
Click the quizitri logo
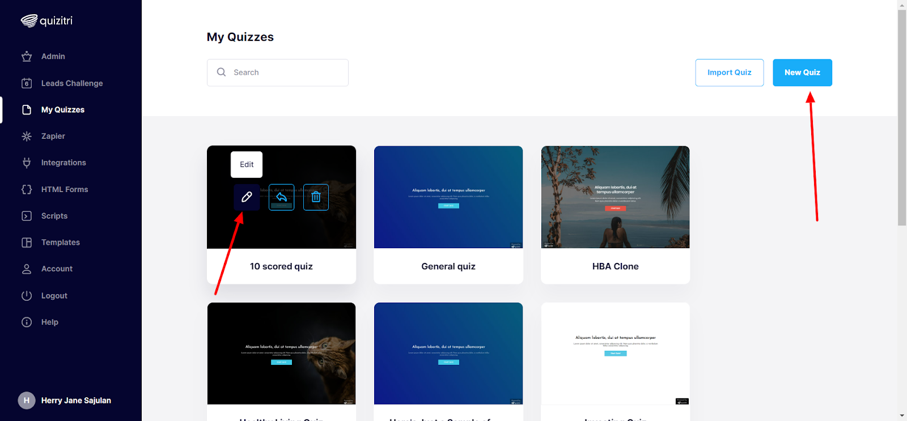(x=46, y=21)
